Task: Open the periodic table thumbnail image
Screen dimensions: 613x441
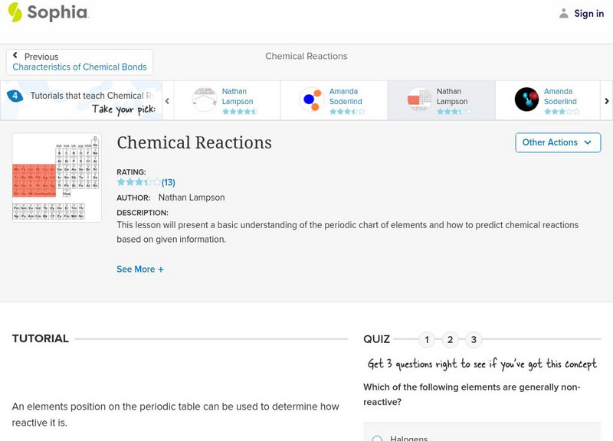Action: tap(57, 178)
